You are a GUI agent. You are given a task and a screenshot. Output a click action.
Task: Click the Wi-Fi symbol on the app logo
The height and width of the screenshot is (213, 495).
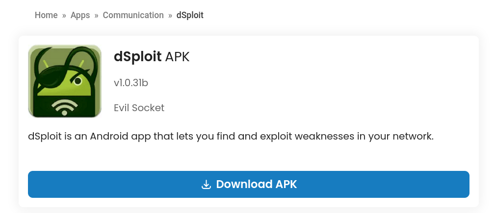coord(65,107)
